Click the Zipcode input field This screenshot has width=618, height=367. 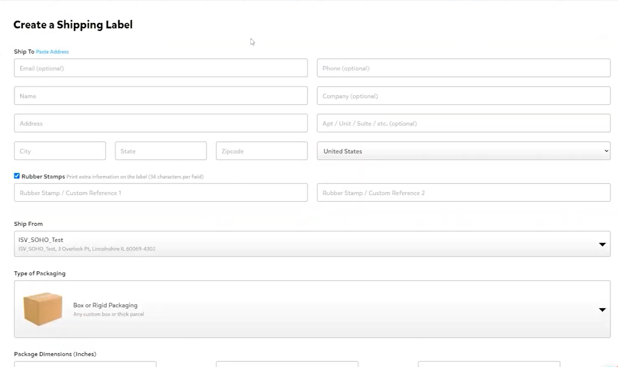tap(261, 151)
